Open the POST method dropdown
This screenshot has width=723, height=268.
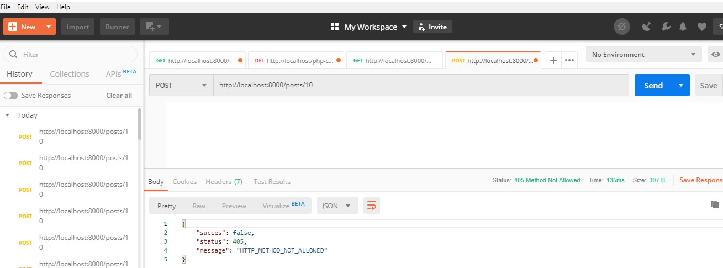pos(181,86)
